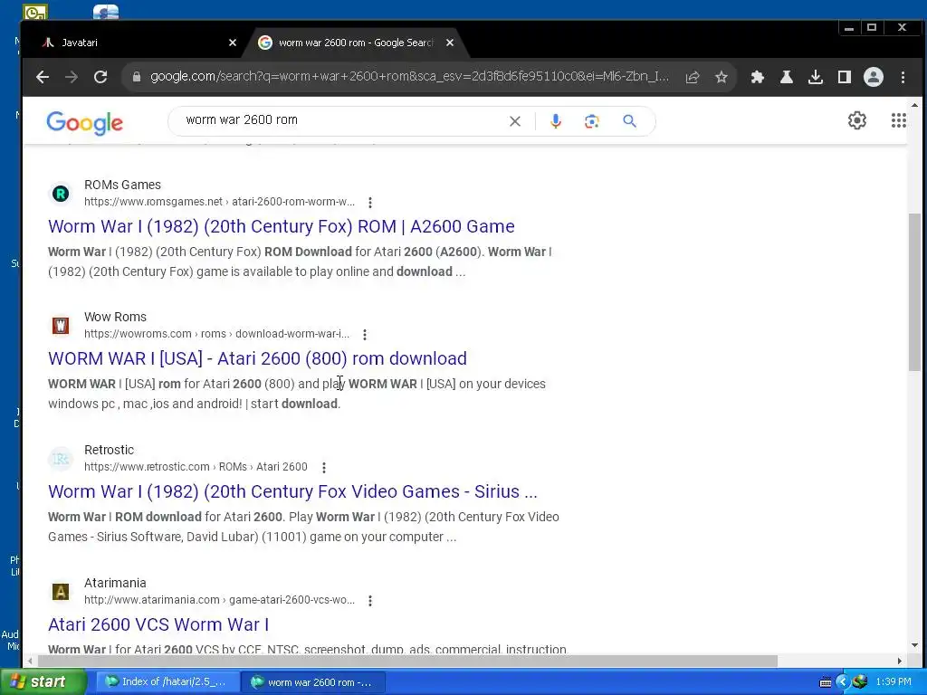Open Chrome Labs flask icon
The height and width of the screenshot is (695, 927).
point(787,77)
